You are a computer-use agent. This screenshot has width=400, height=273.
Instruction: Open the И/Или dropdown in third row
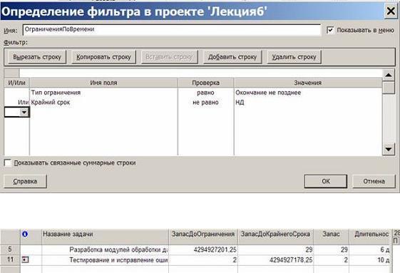(x=24, y=112)
